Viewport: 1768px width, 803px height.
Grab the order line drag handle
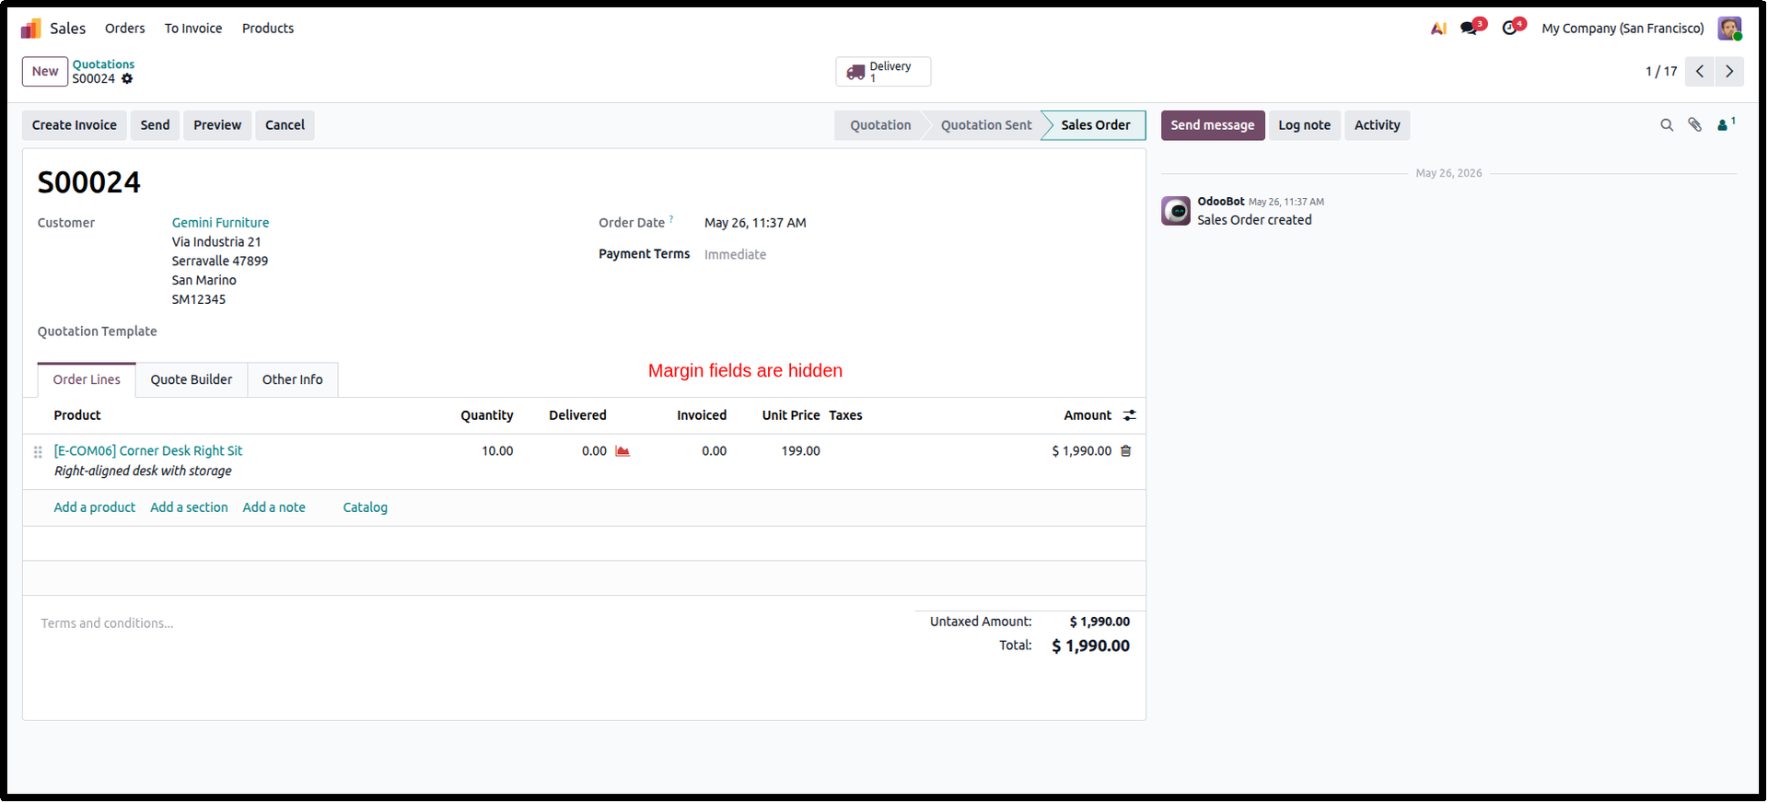click(38, 452)
